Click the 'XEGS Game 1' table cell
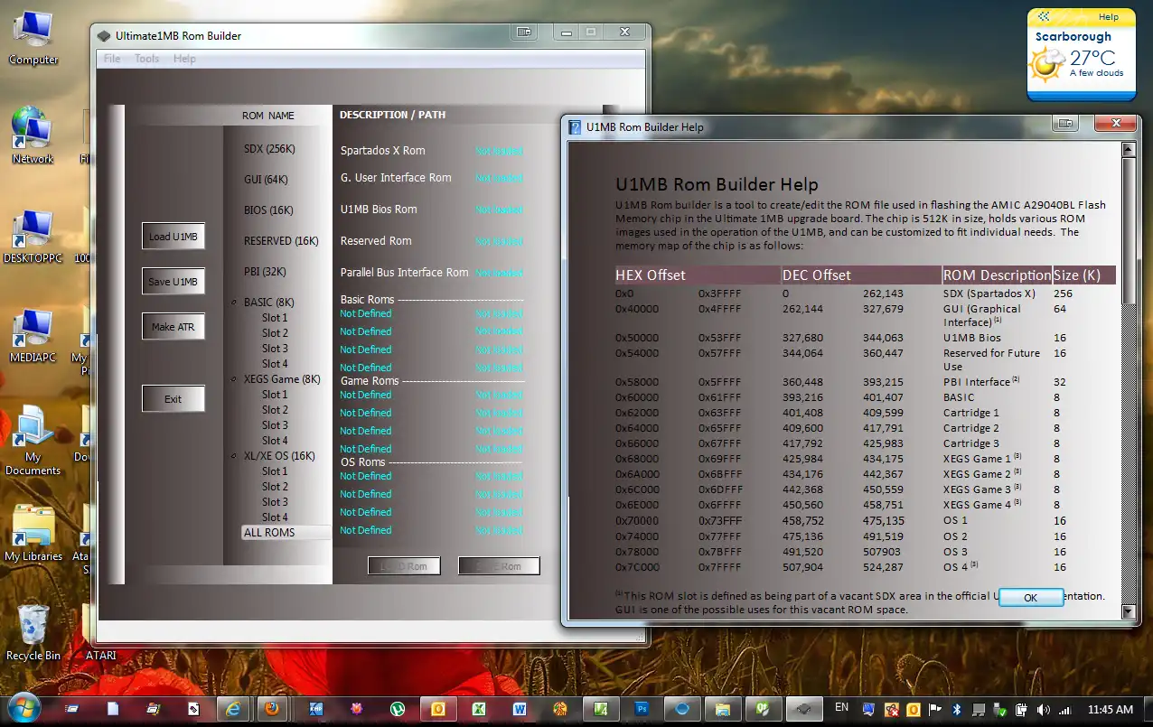1153x727 pixels. [x=982, y=459]
